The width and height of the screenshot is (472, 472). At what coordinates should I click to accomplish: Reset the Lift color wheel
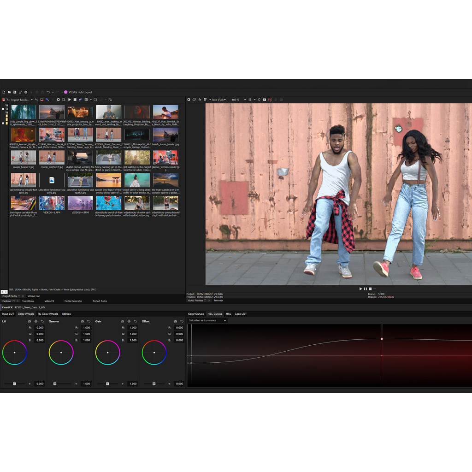pos(42,321)
